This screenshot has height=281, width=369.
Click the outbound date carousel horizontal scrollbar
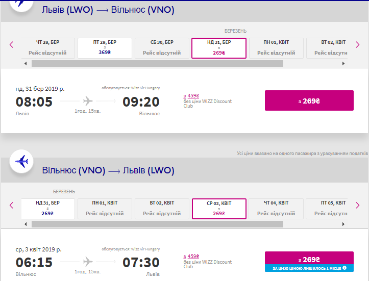[157, 64]
